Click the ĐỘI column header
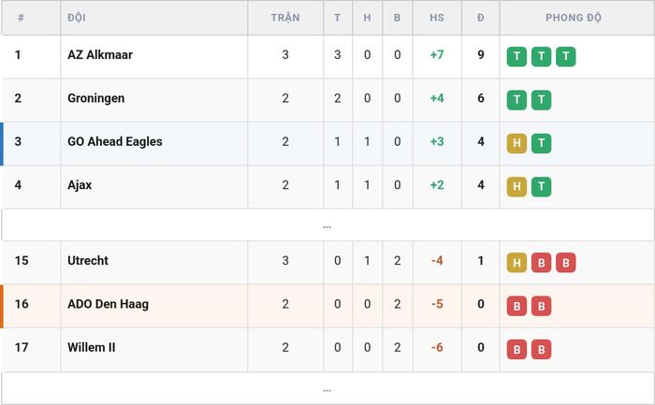Screen dimensions: 655x405 point(77,18)
